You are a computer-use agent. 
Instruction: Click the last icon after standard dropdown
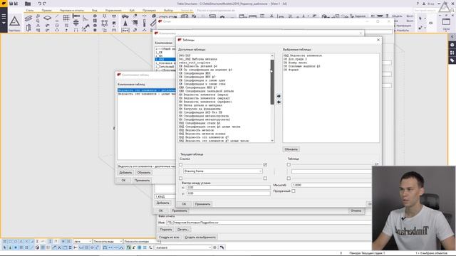coord(222,247)
